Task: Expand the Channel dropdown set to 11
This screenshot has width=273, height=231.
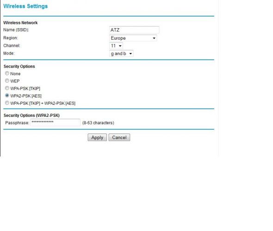Action: 116,46
